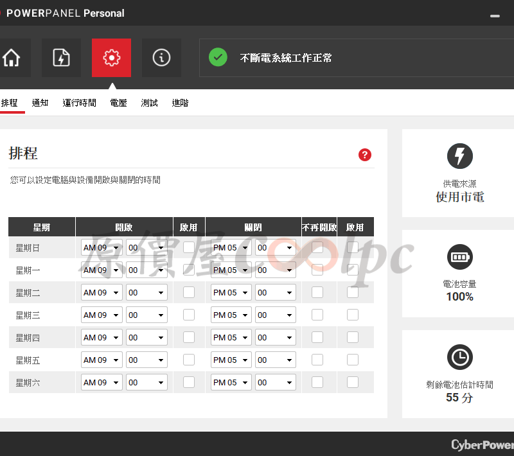
Task: Open 星期六 AM 09 power-on hour dropdown
Action: click(x=102, y=382)
